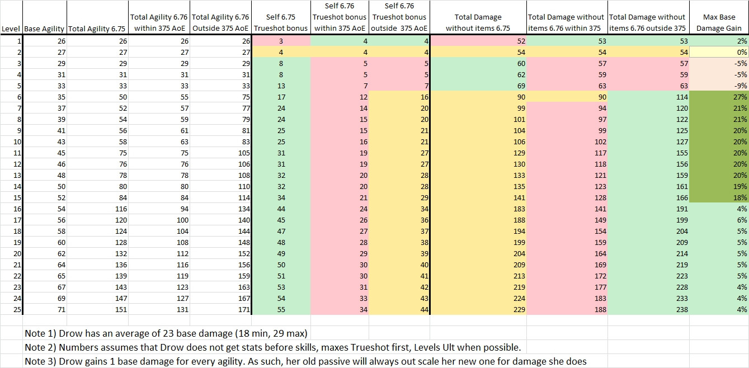Select Note 3 about agility base damage
The image size is (749, 368).
[305, 361]
